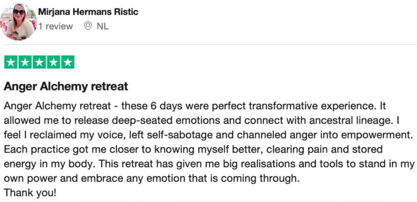Click the phrase 'transformative experience' in review
The image size is (417, 202).
pyautogui.click(x=312, y=106)
